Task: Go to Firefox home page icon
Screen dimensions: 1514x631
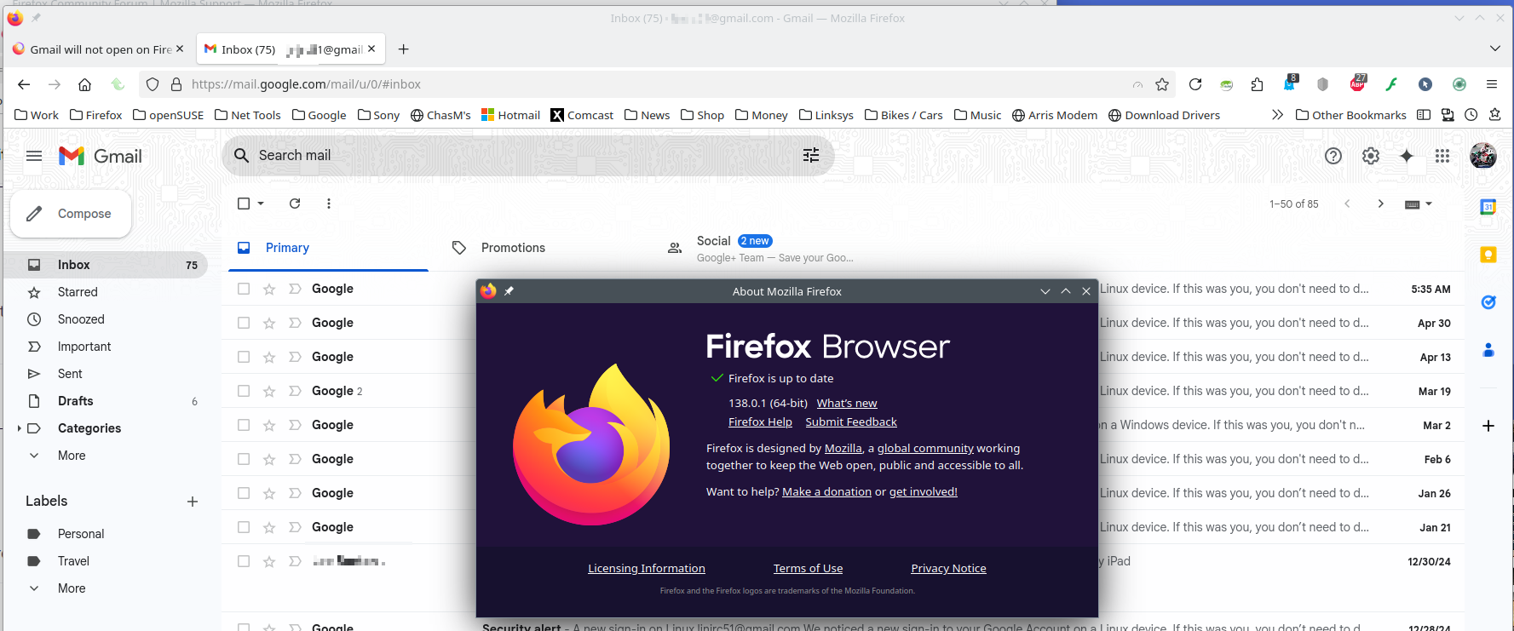Action: 84,84
